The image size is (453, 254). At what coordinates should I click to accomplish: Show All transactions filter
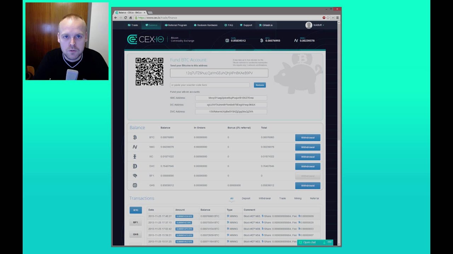point(232,198)
